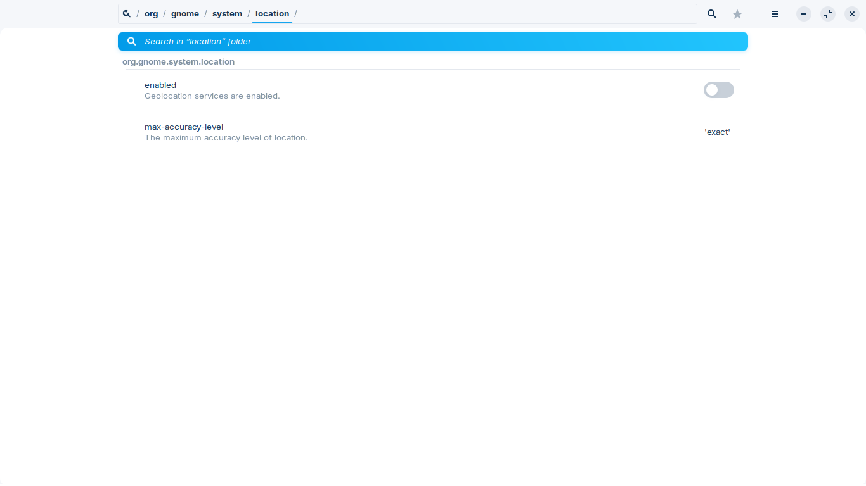
Task: Minimize the dconf Editor window
Action: tap(804, 14)
